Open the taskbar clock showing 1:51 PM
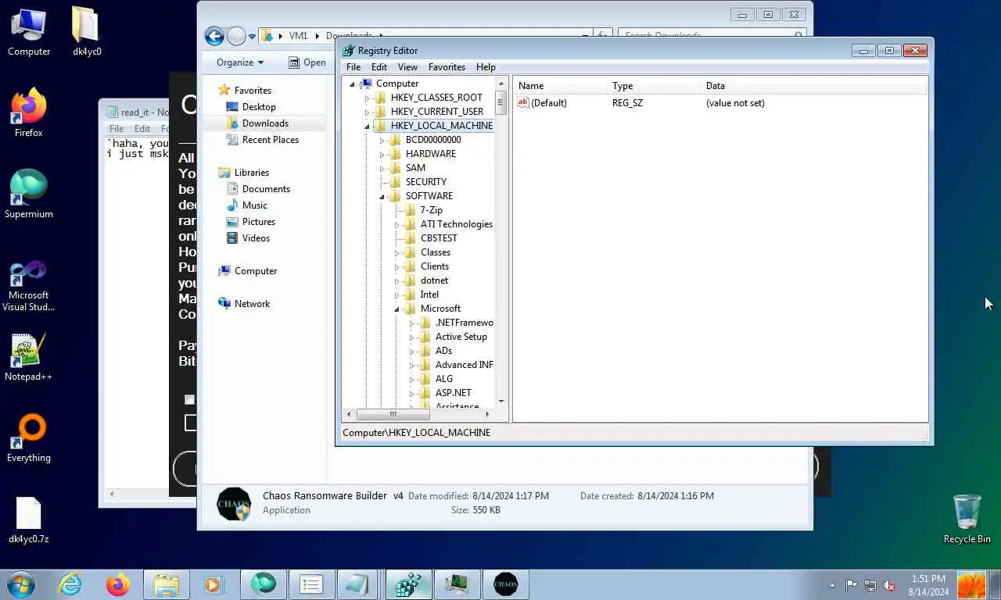The image size is (1001, 600). tap(928, 585)
